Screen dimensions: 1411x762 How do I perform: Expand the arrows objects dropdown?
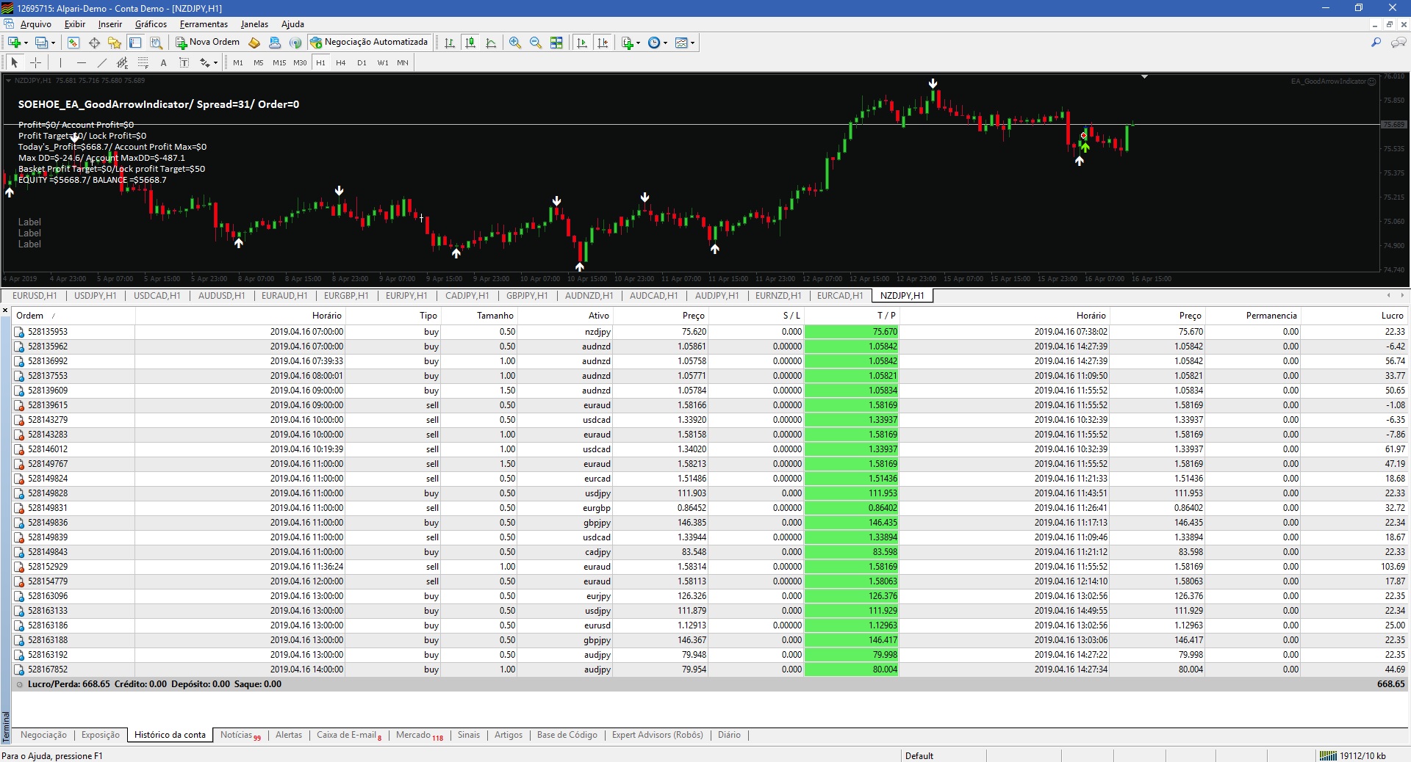(215, 63)
